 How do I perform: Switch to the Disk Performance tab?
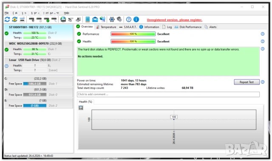[x=188, y=27]
